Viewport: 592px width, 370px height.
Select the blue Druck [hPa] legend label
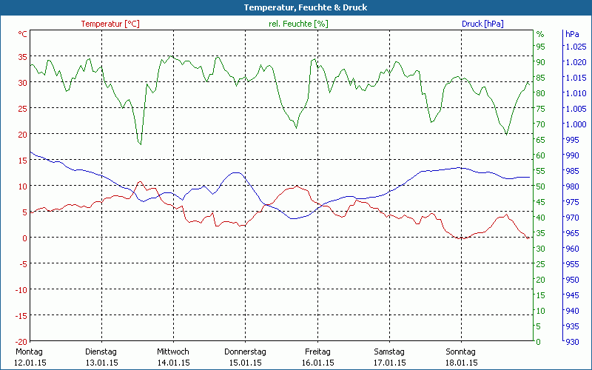(483, 24)
